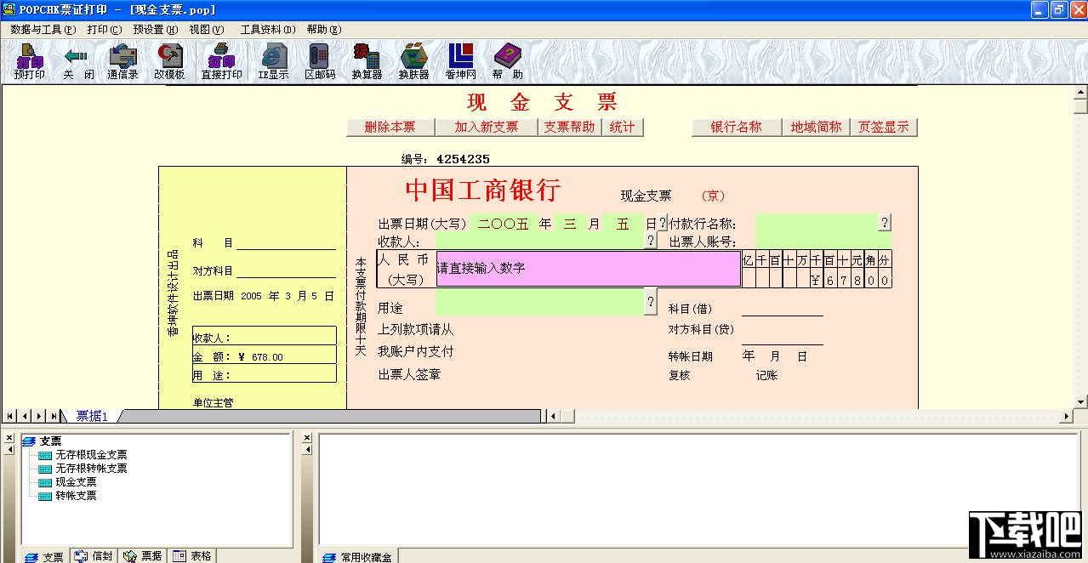Screen dimensions: 1088x563
Task: Open the 通信录 address book tool
Action: 122,60
